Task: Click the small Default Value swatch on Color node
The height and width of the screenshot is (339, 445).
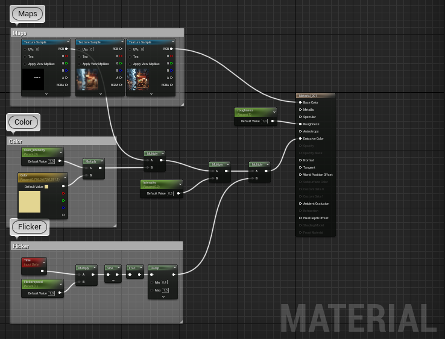Action: tap(46, 187)
